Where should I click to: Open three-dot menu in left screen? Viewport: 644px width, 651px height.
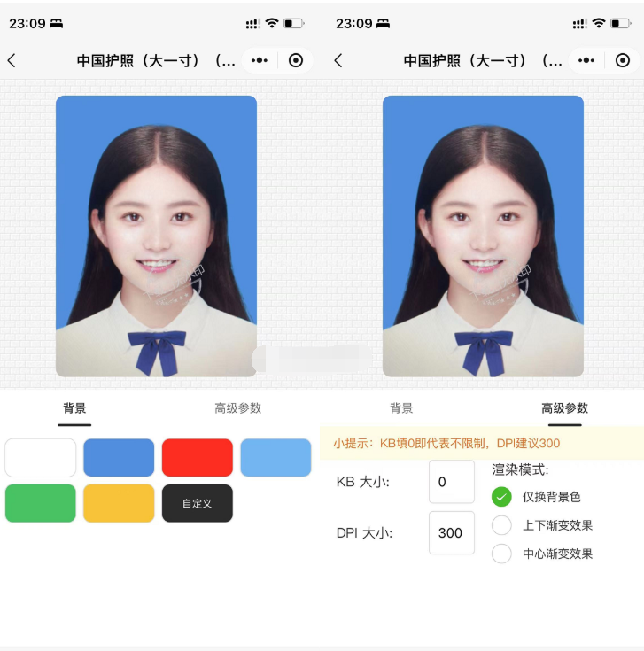[260, 60]
